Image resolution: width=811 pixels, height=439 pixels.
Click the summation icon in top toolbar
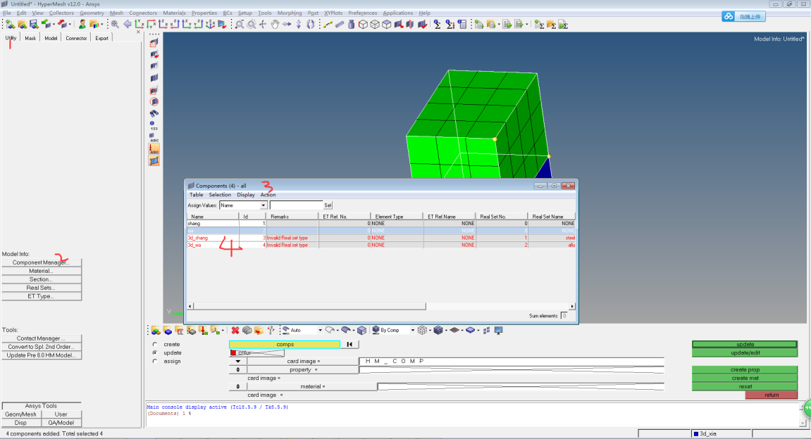pyautogui.click(x=438, y=25)
